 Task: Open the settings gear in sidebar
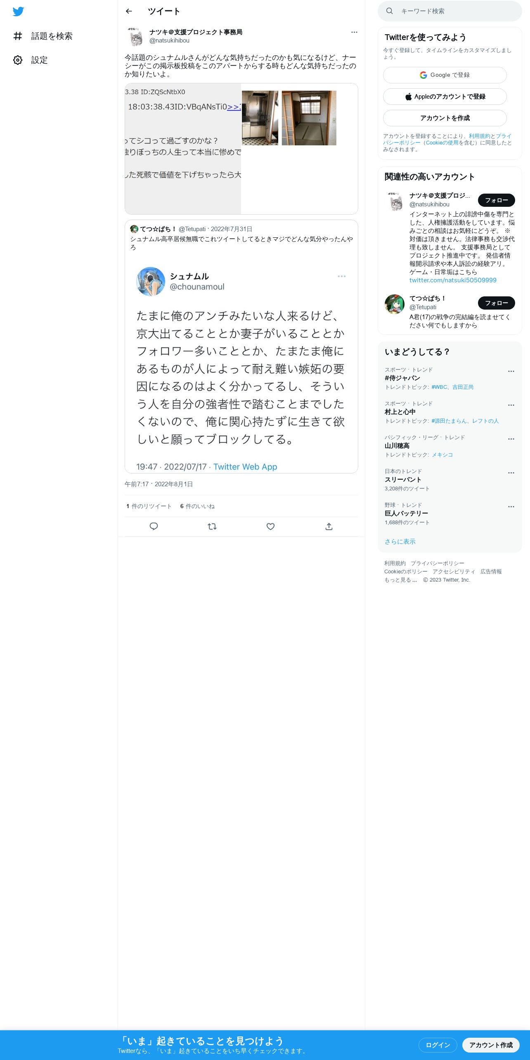18,60
